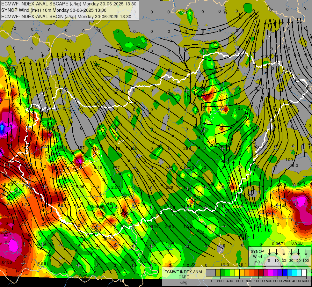Click the '1.55' value on the map
312x287 pixels.
188,207
